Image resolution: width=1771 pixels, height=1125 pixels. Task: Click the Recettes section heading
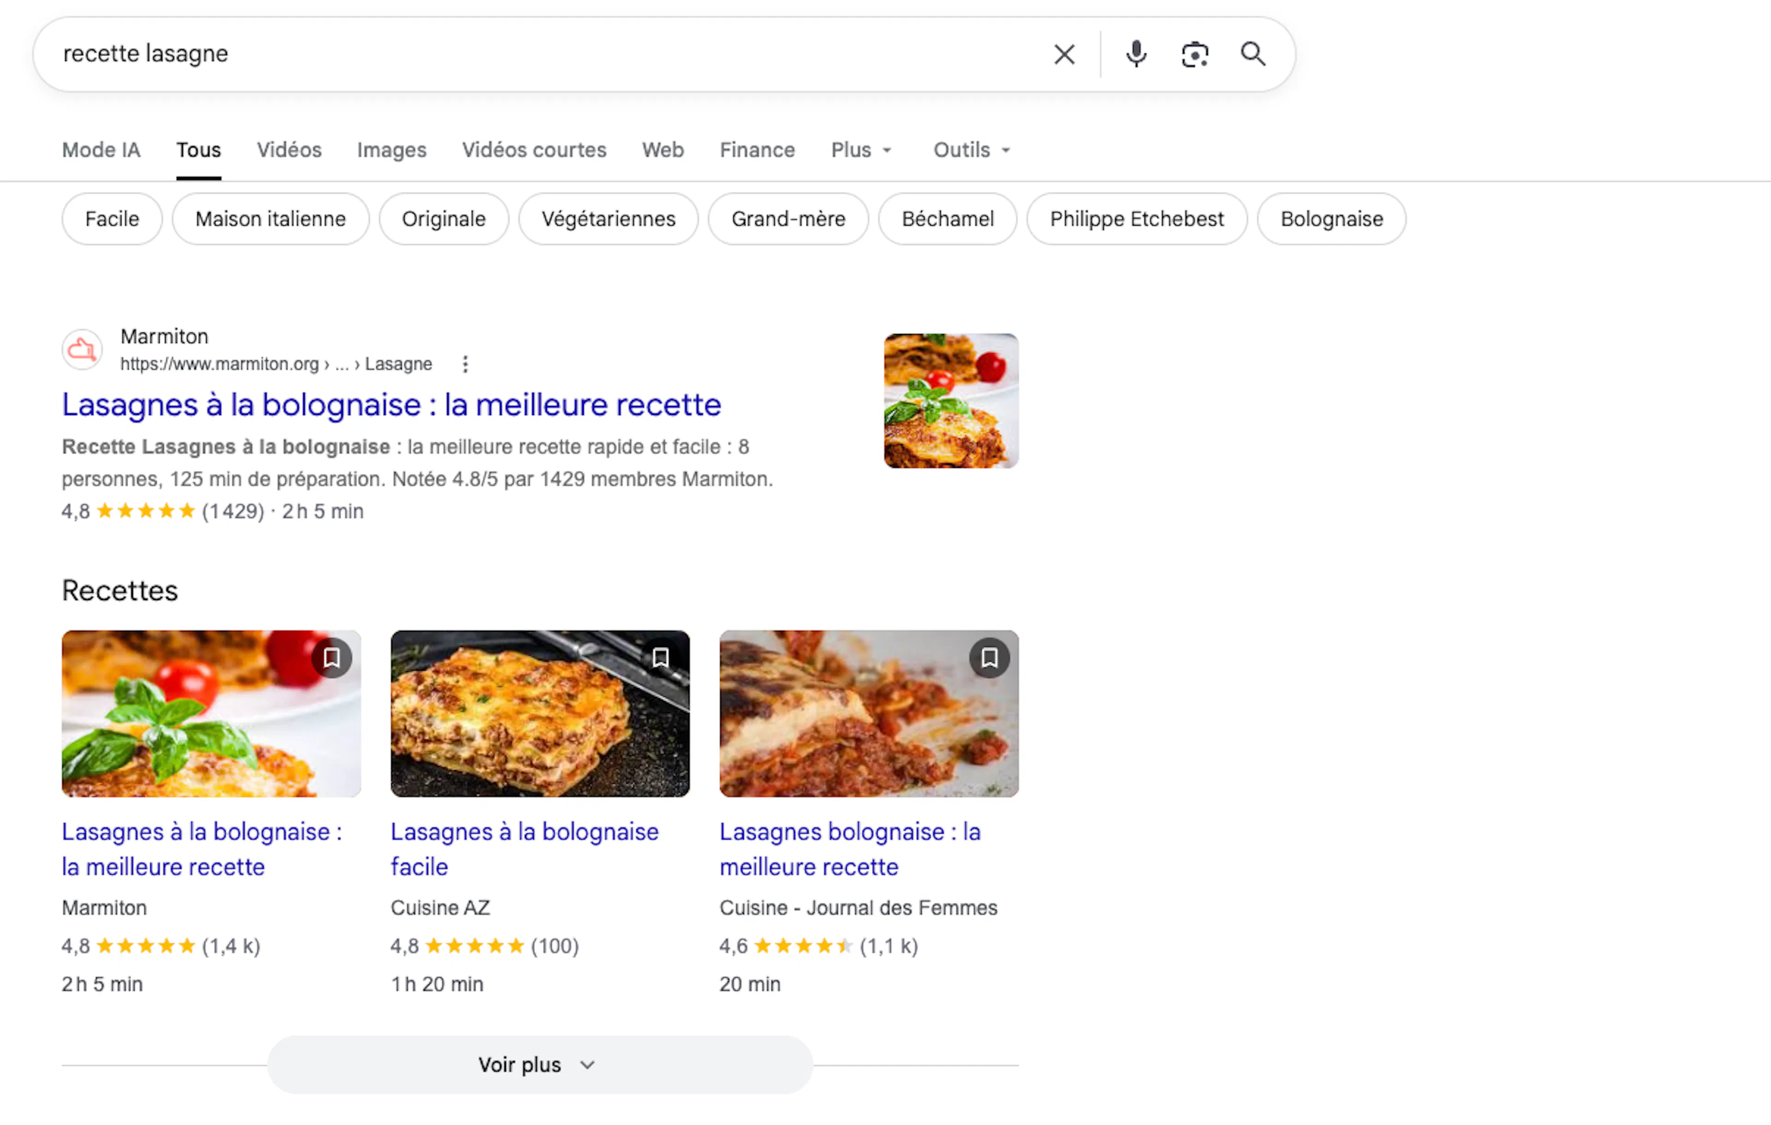tap(120, 591)
